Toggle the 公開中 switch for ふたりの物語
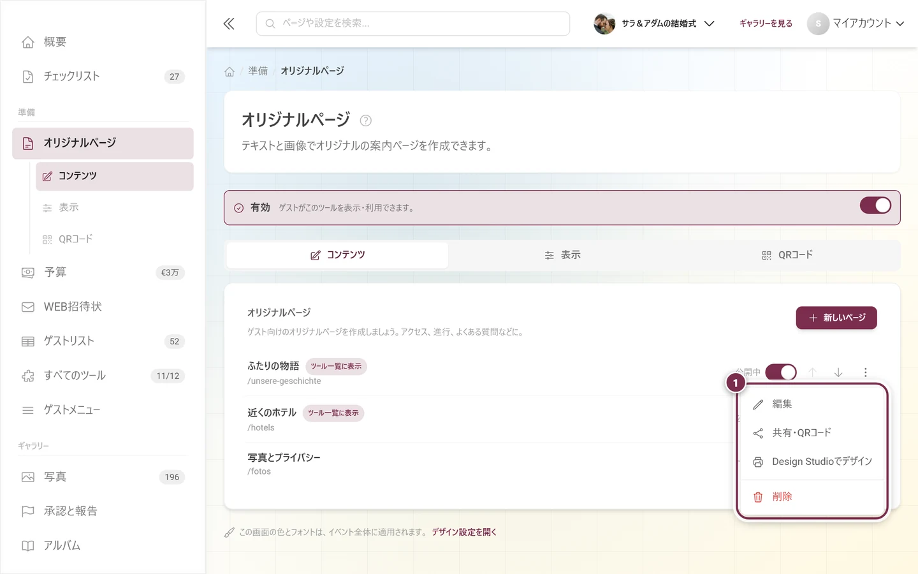Viewport: 918px width, 574px height. (x=781, y=372)
